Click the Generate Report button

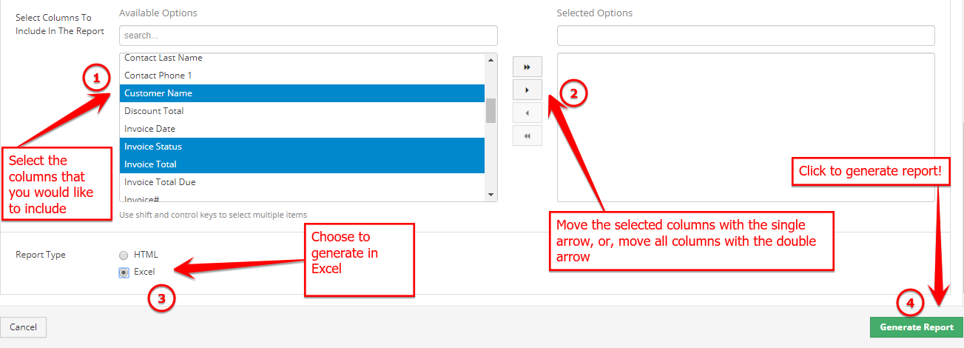pos(917,327)
